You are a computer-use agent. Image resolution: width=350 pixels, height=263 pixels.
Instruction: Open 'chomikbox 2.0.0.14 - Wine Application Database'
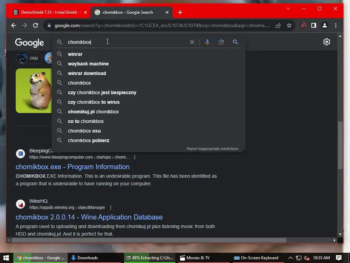pos(89,217)
